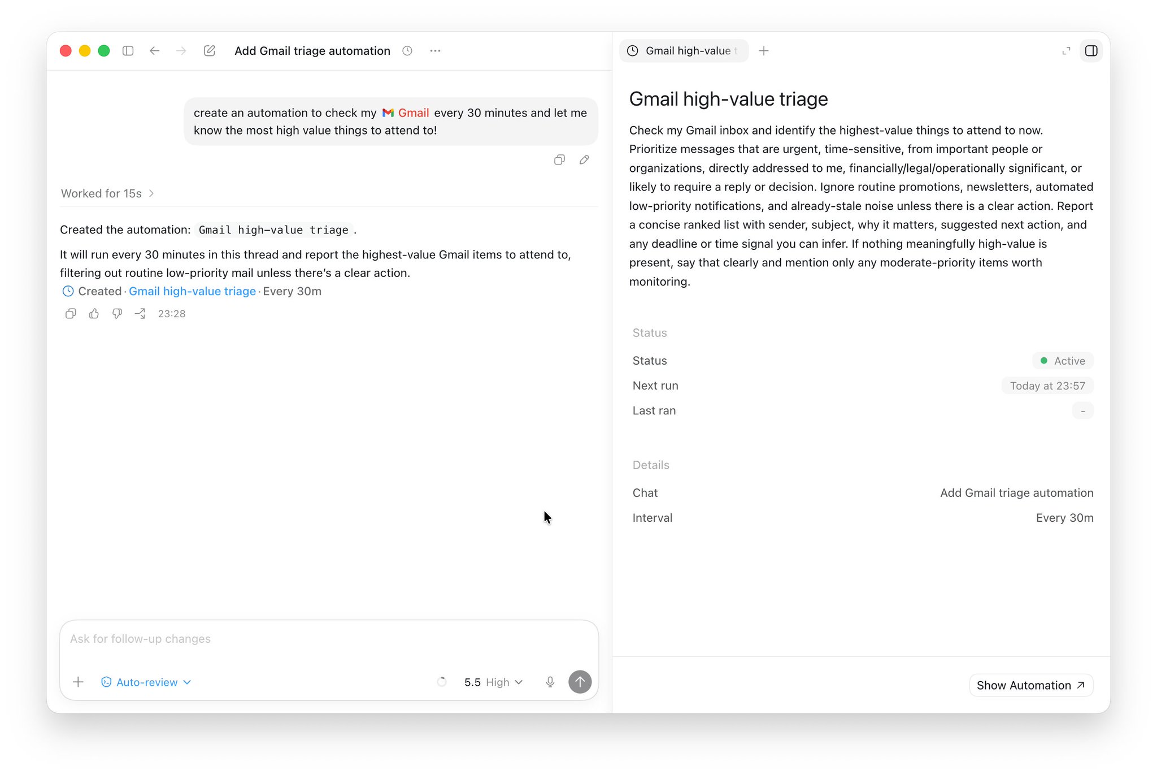This screenshot has width=1157, height=775.
Task: Open the three-dot more options menu
Action: (x=435, y=51)
